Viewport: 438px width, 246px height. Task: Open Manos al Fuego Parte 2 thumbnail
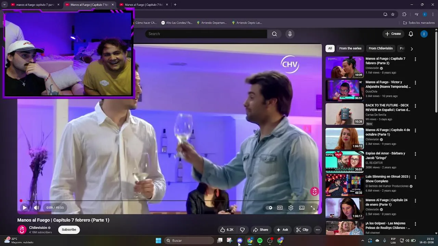pyautogui.click(x=345, y=67)
